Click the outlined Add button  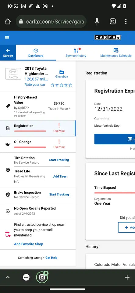coord(126,227)
